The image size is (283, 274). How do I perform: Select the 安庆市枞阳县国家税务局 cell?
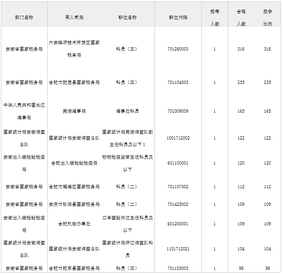coord(74,204)
